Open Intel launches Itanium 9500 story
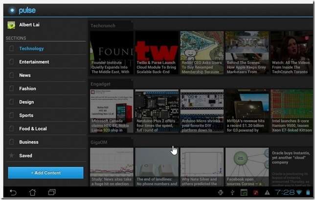 [x=292, y=111]
